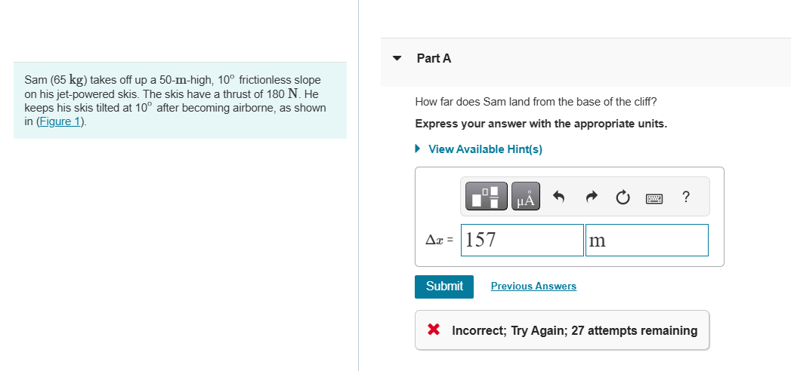791x371 pixels.
Task: Expand View Available Hint(s)
Action: 484,149
